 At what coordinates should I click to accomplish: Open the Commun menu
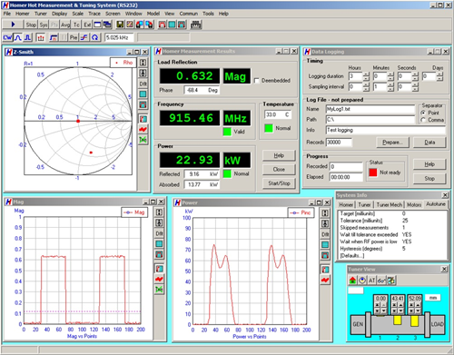coord(189,14)
